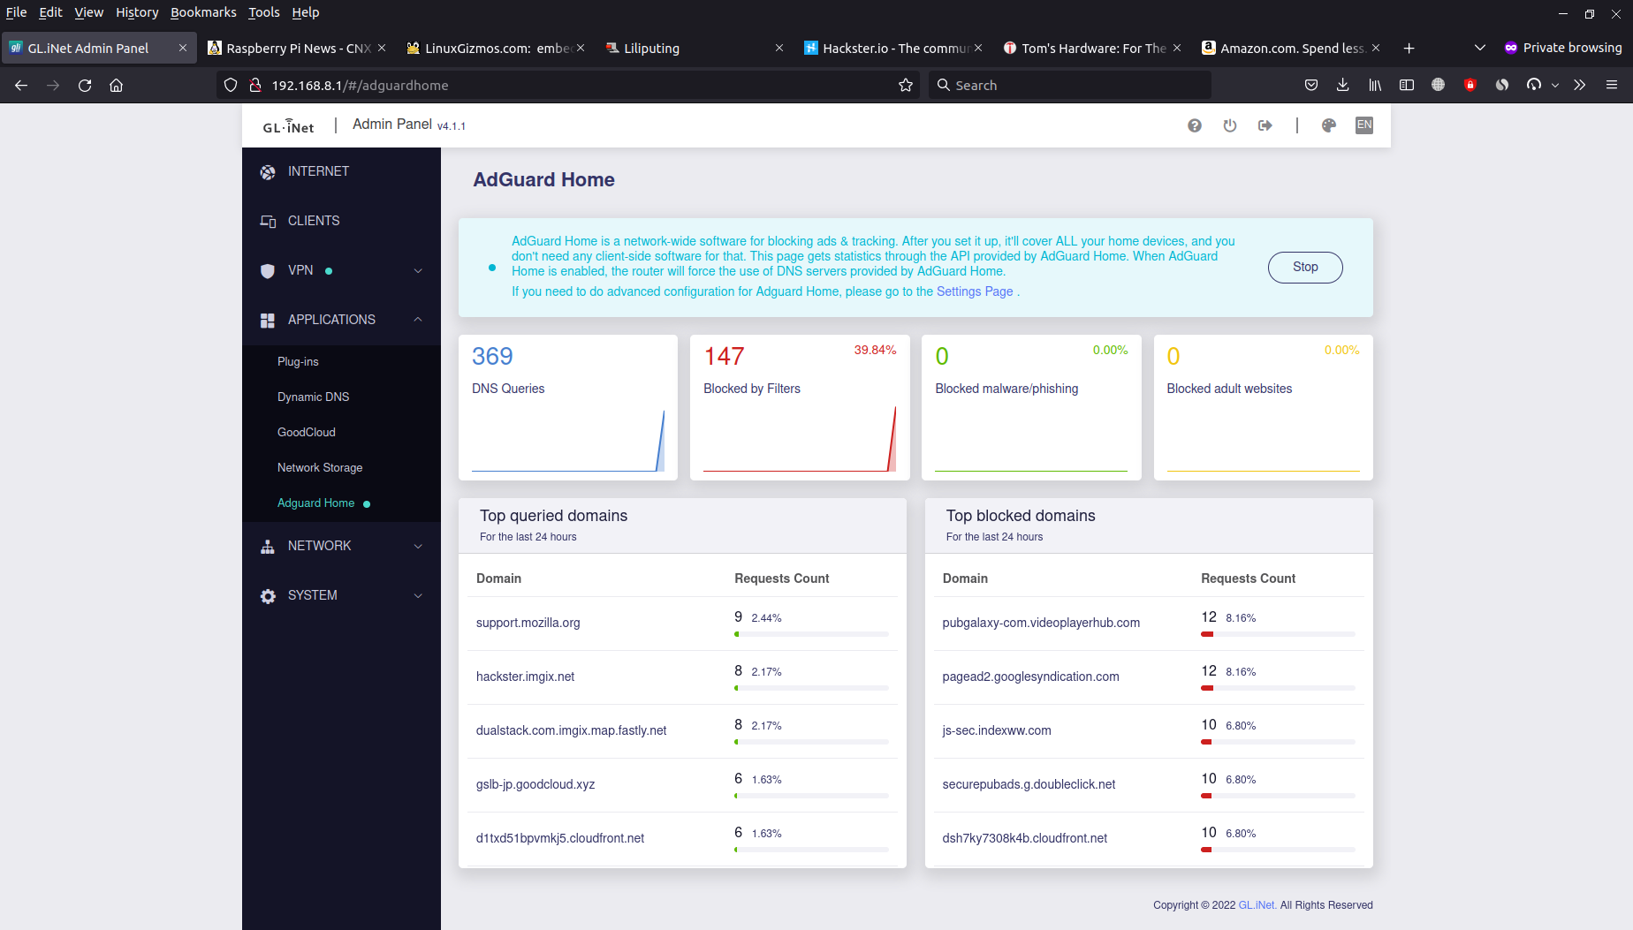1633x930 pixels.
Task: Open new browser tab with plus
Action: (1409, 49)
